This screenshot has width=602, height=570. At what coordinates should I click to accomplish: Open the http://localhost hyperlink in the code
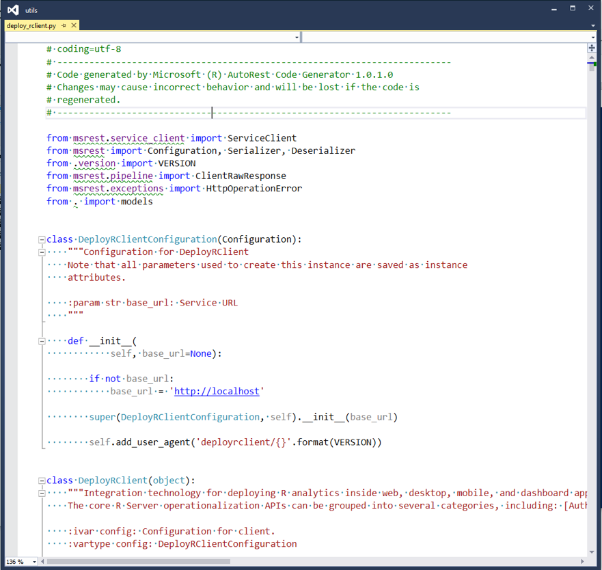pyautogui.click(x=217, y=391)
